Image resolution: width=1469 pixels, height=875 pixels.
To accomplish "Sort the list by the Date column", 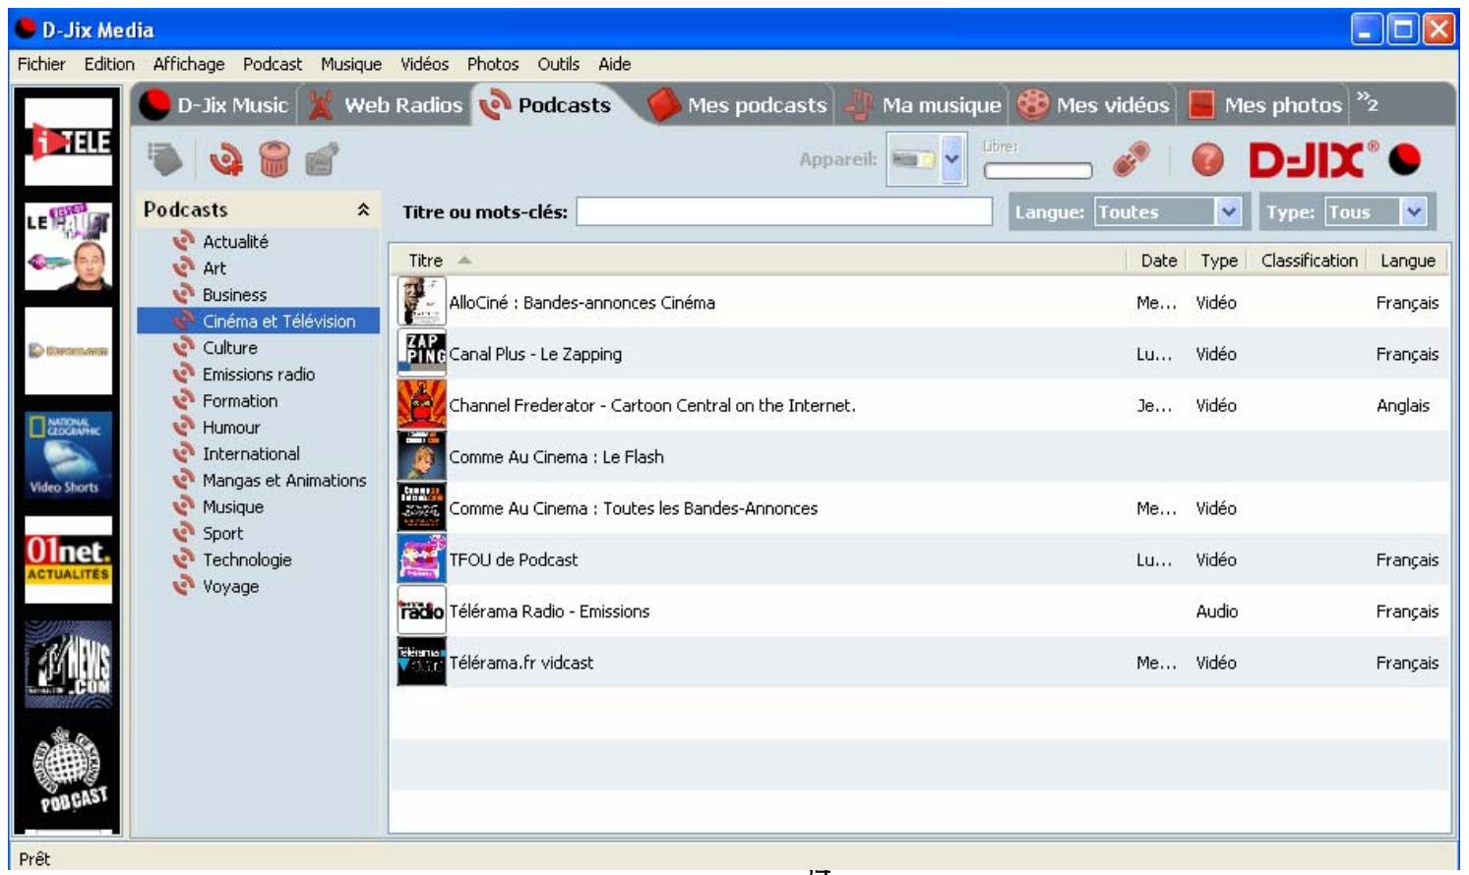I will click(1158, 261).
